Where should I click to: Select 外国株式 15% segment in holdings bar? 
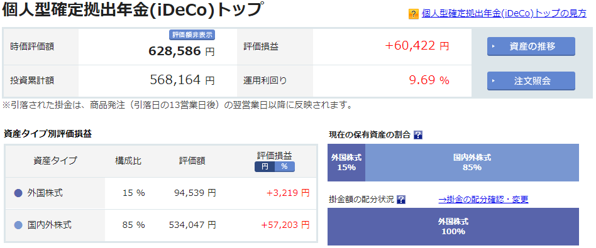pyautogui.click(x=346, y=163)
